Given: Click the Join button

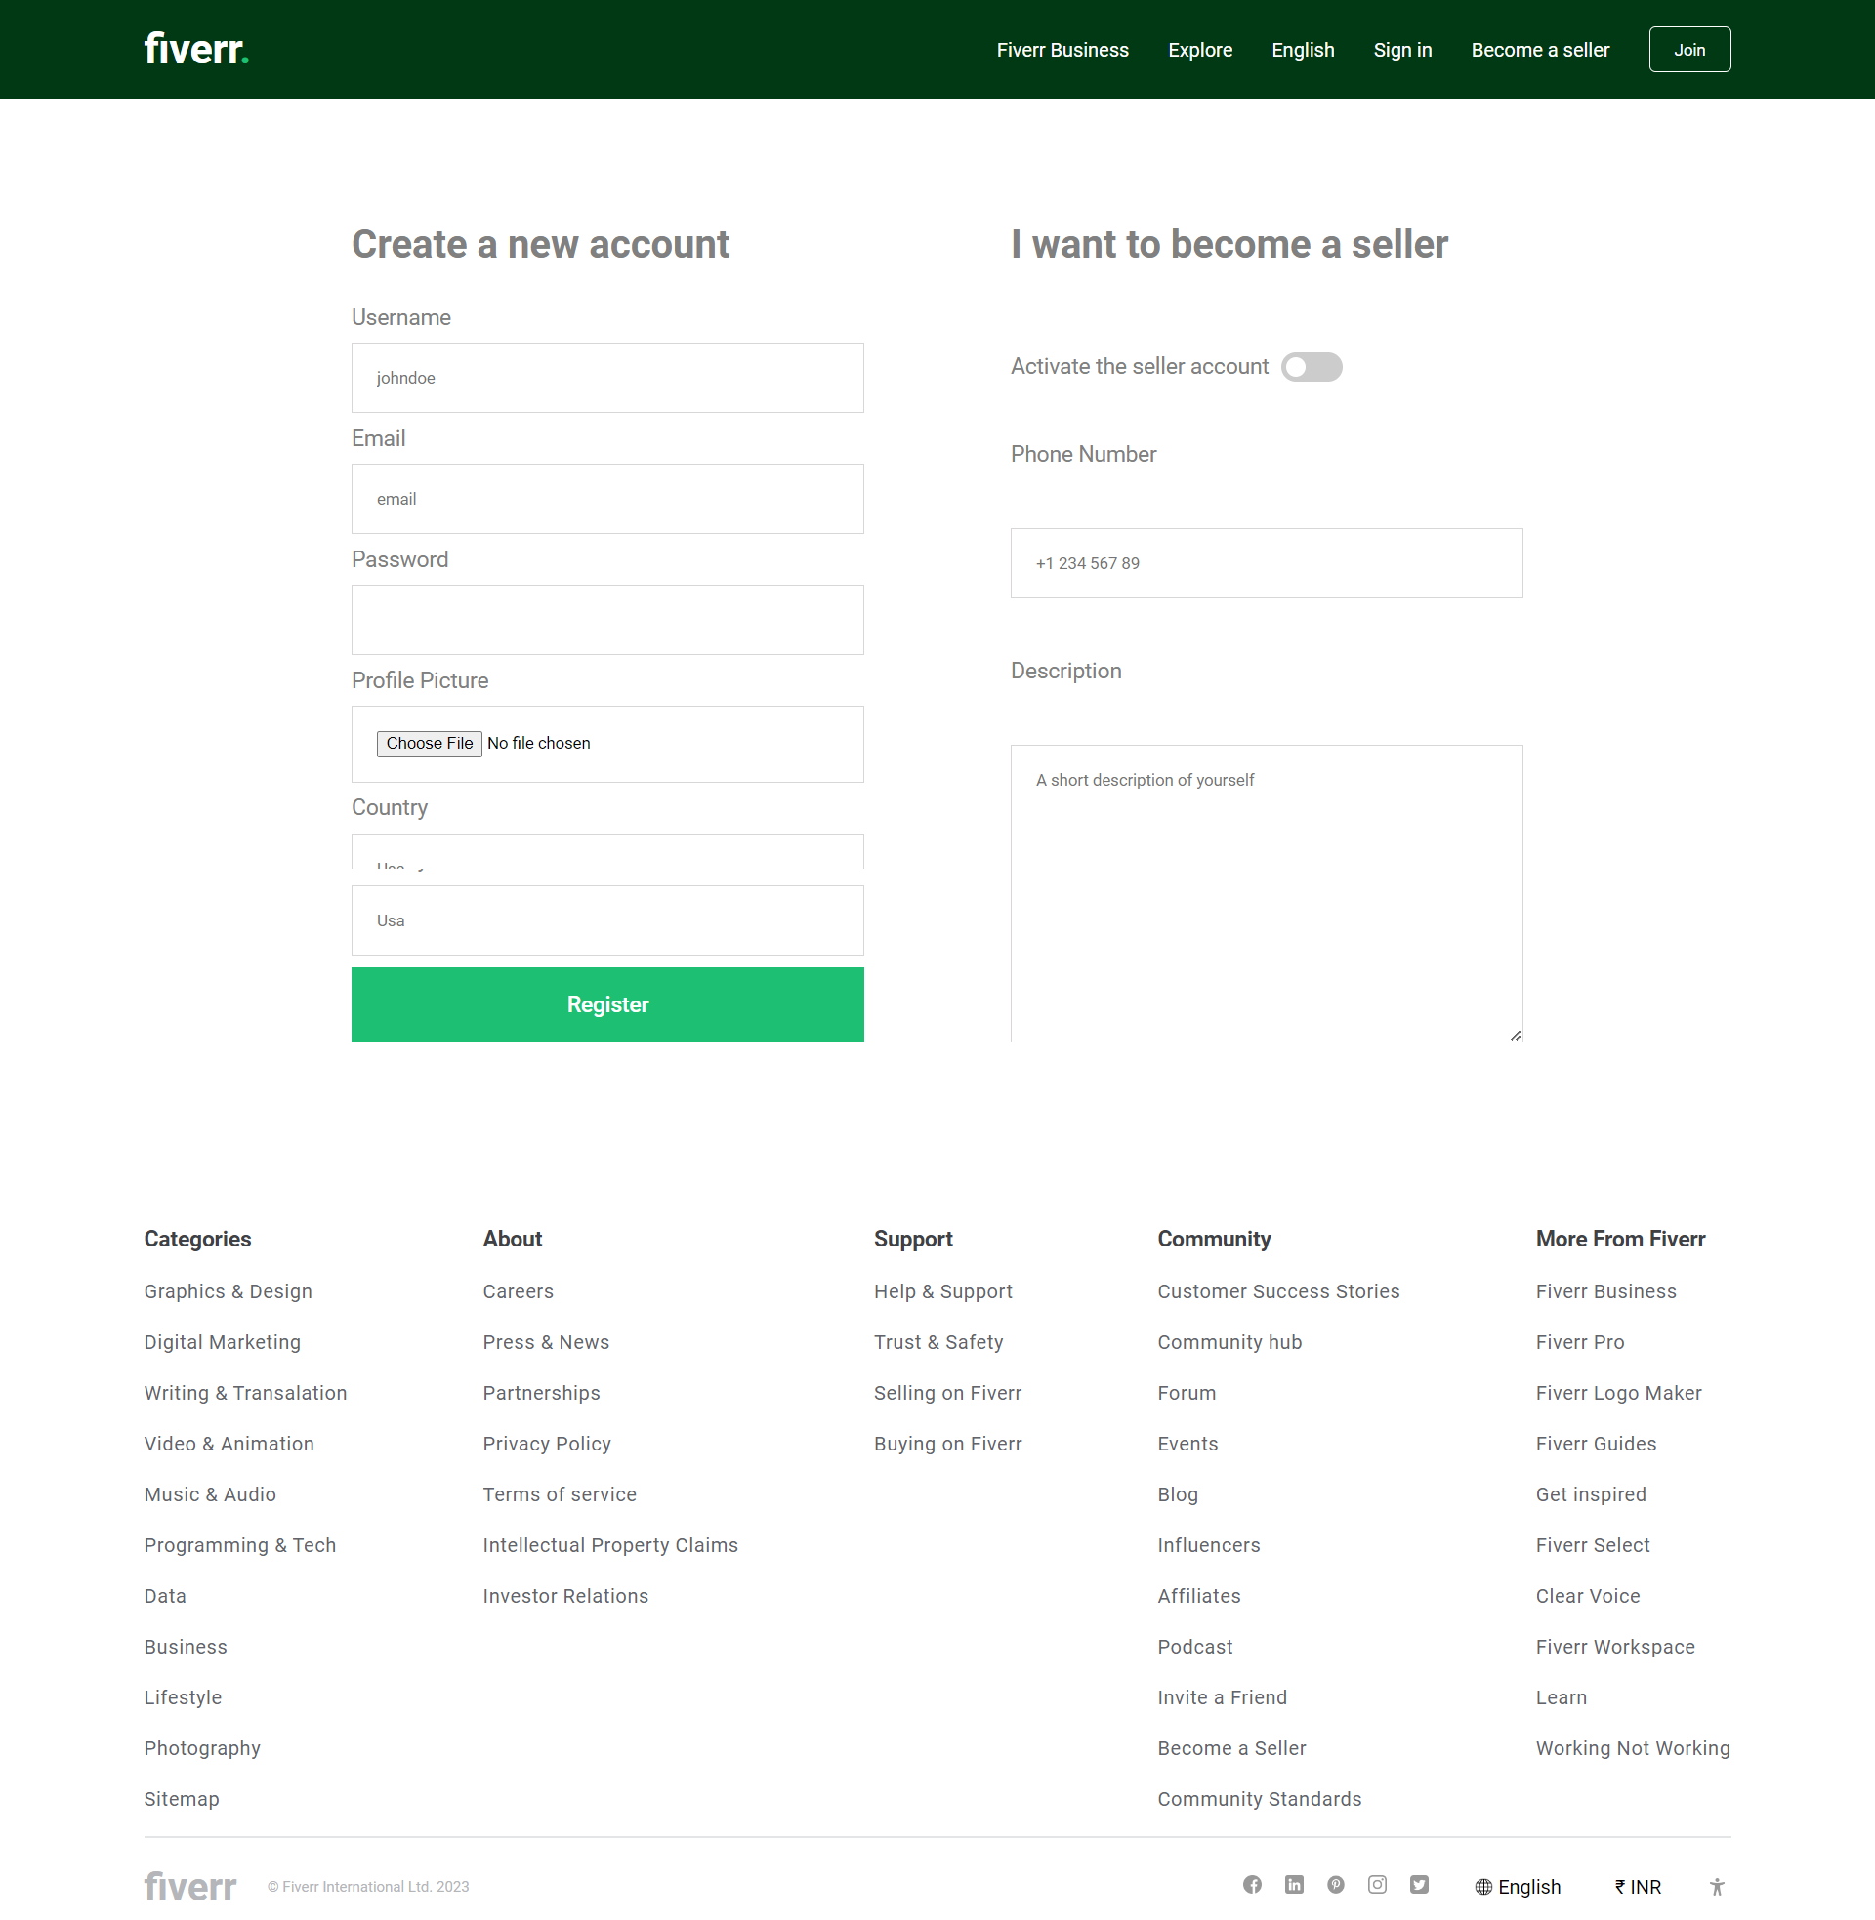Looking at the screenshot, I should pyautogui.click(x=1689, y=49).
